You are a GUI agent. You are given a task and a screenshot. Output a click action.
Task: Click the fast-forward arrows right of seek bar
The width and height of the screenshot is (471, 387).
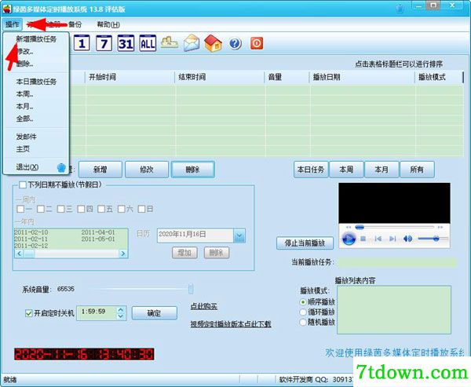coord(440,227)
